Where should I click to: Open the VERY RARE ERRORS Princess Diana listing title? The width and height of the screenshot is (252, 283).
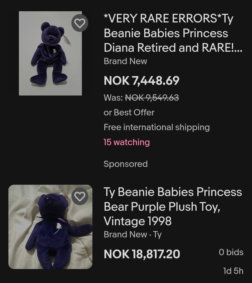173,33
